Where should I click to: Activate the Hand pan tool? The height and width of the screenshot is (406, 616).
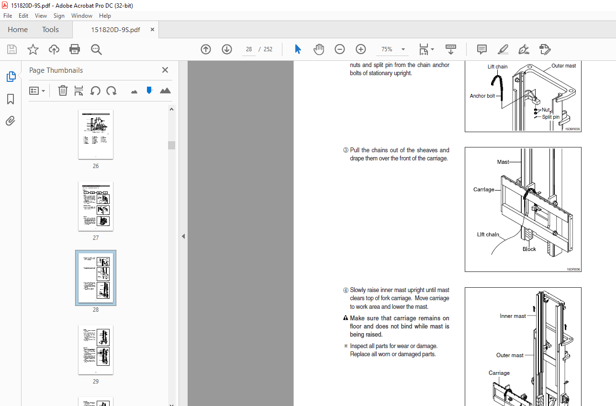319,49
